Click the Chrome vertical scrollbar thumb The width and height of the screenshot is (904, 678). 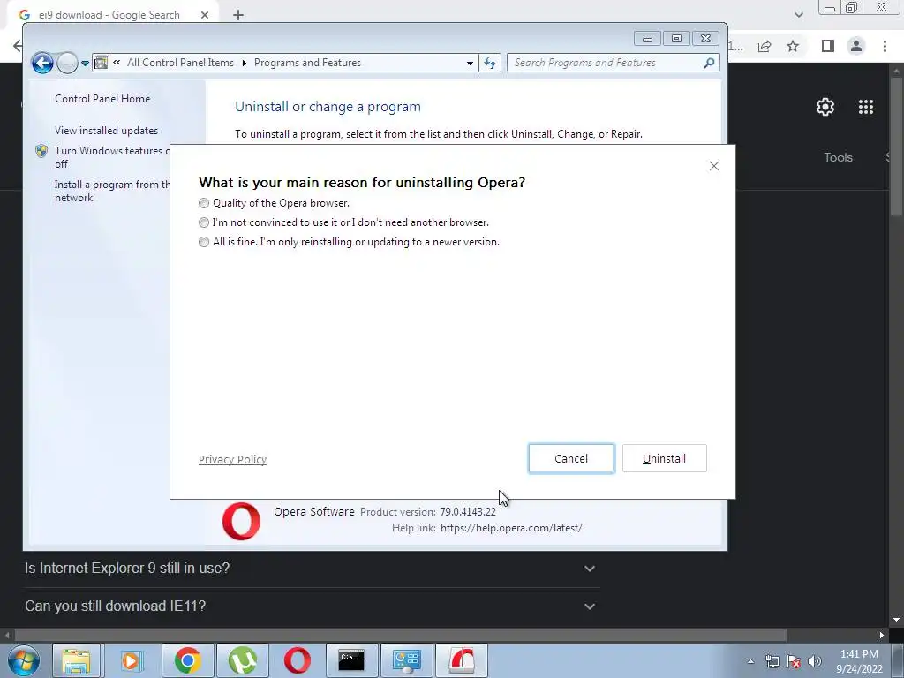(896, 146)
